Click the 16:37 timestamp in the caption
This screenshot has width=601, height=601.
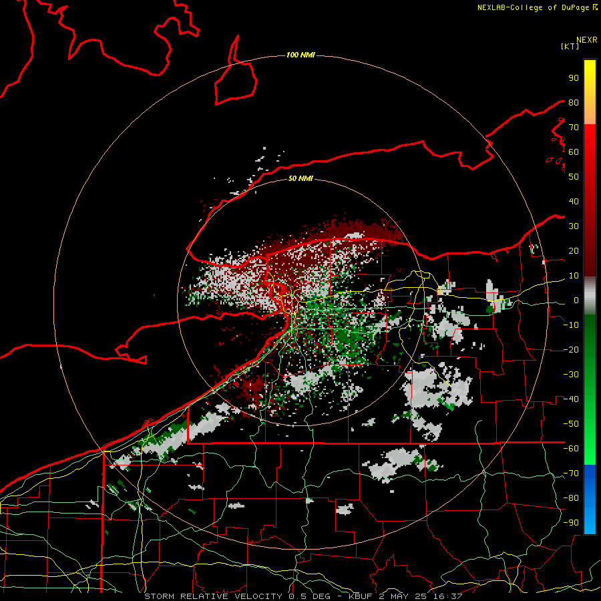[447, 596]
